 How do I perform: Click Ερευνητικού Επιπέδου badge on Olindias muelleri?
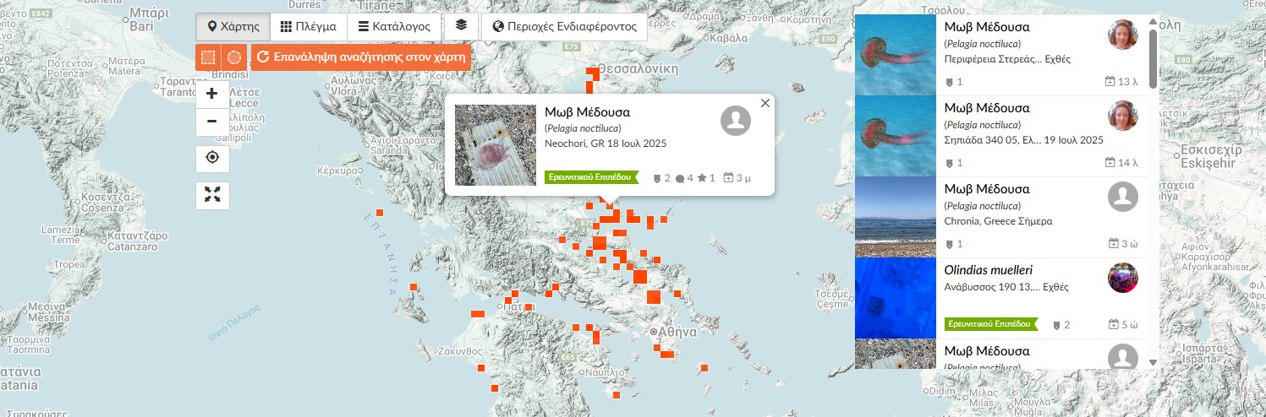click(989, 324)
